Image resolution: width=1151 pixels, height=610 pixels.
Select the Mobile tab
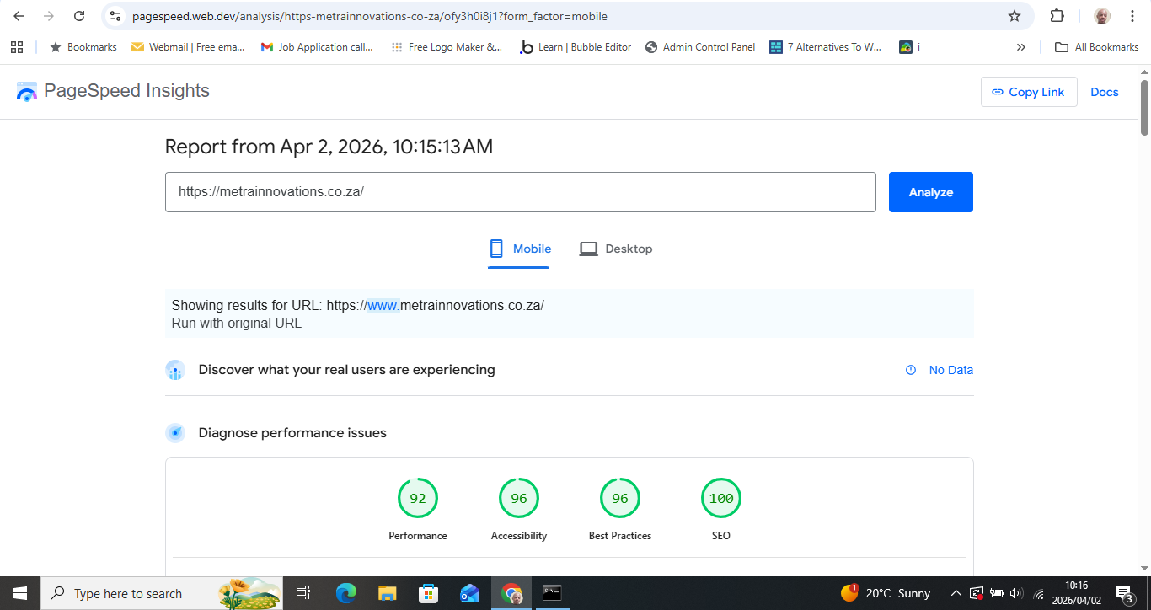point(519,249)
